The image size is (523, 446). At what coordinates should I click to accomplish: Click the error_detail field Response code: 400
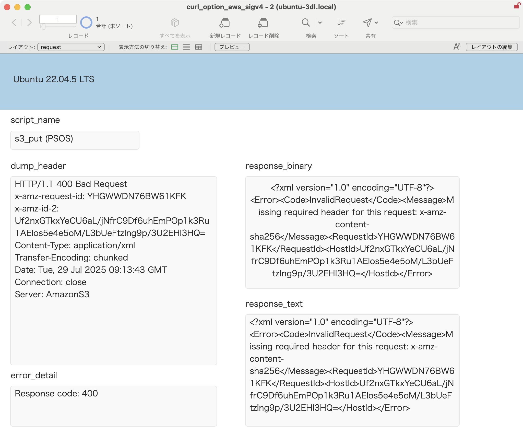click(x=114, y=406)
